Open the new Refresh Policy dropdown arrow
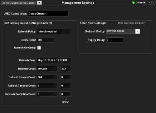 pos(138,31)
